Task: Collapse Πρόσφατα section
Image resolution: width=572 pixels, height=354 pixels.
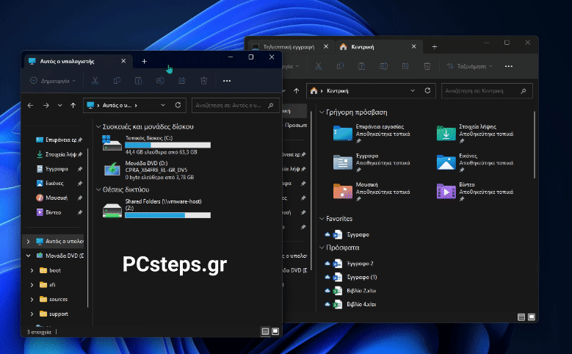Action: pos(322,248)
